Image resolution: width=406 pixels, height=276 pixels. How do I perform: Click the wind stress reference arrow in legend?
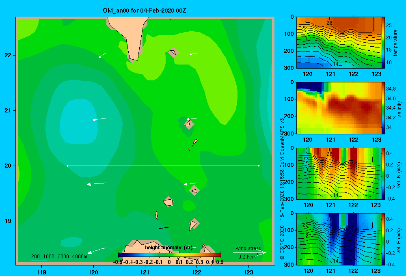[x=249, y=253]
